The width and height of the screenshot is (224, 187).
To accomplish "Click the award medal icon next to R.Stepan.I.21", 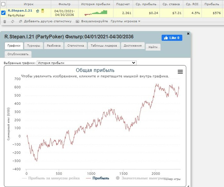I will [43, 11].
